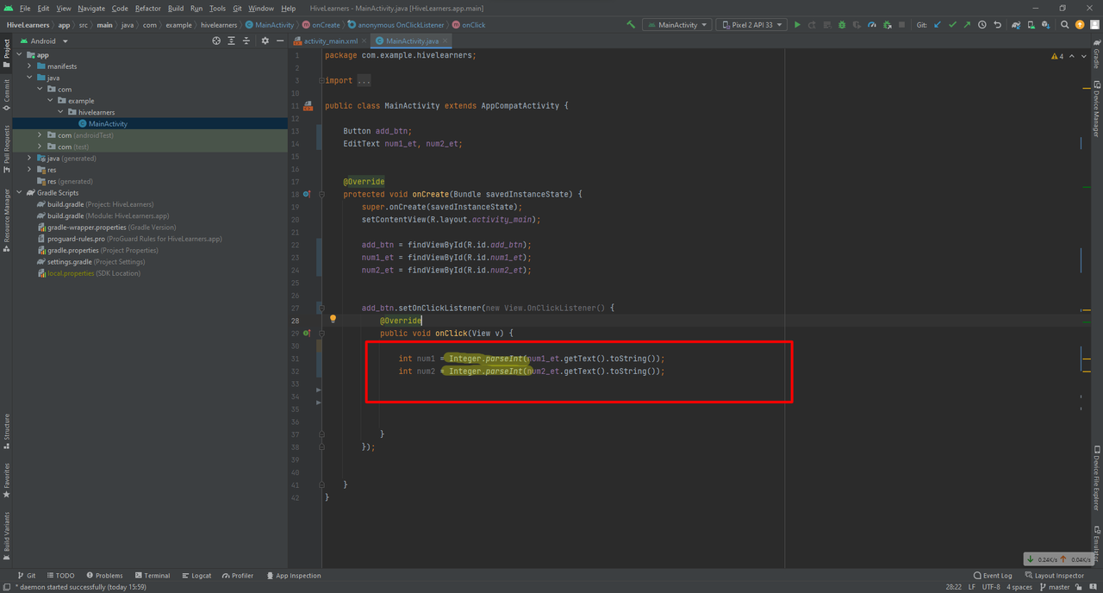Screen dimensions: 1103x593
Task: Open the Event Log button
Action: [992, 575]
